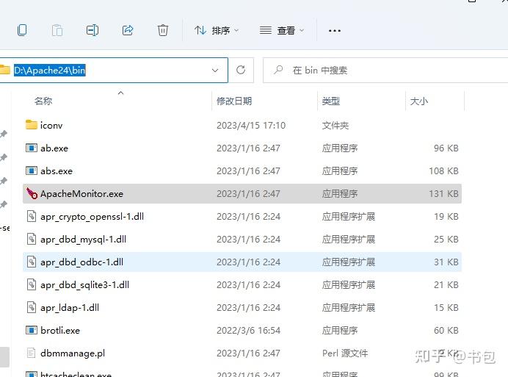
Task: Sort by 名称 column header
Action: 43,101
